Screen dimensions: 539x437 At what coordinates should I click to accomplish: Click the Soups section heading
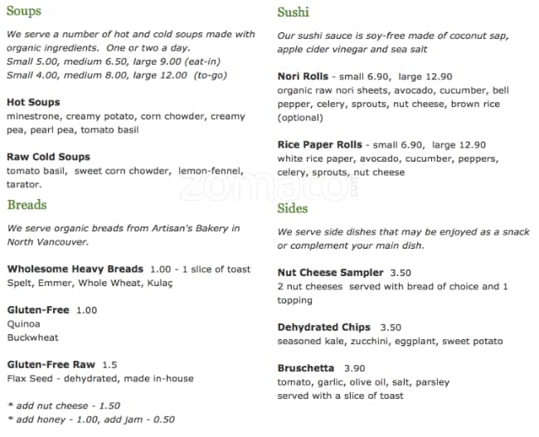click(23, 12)
